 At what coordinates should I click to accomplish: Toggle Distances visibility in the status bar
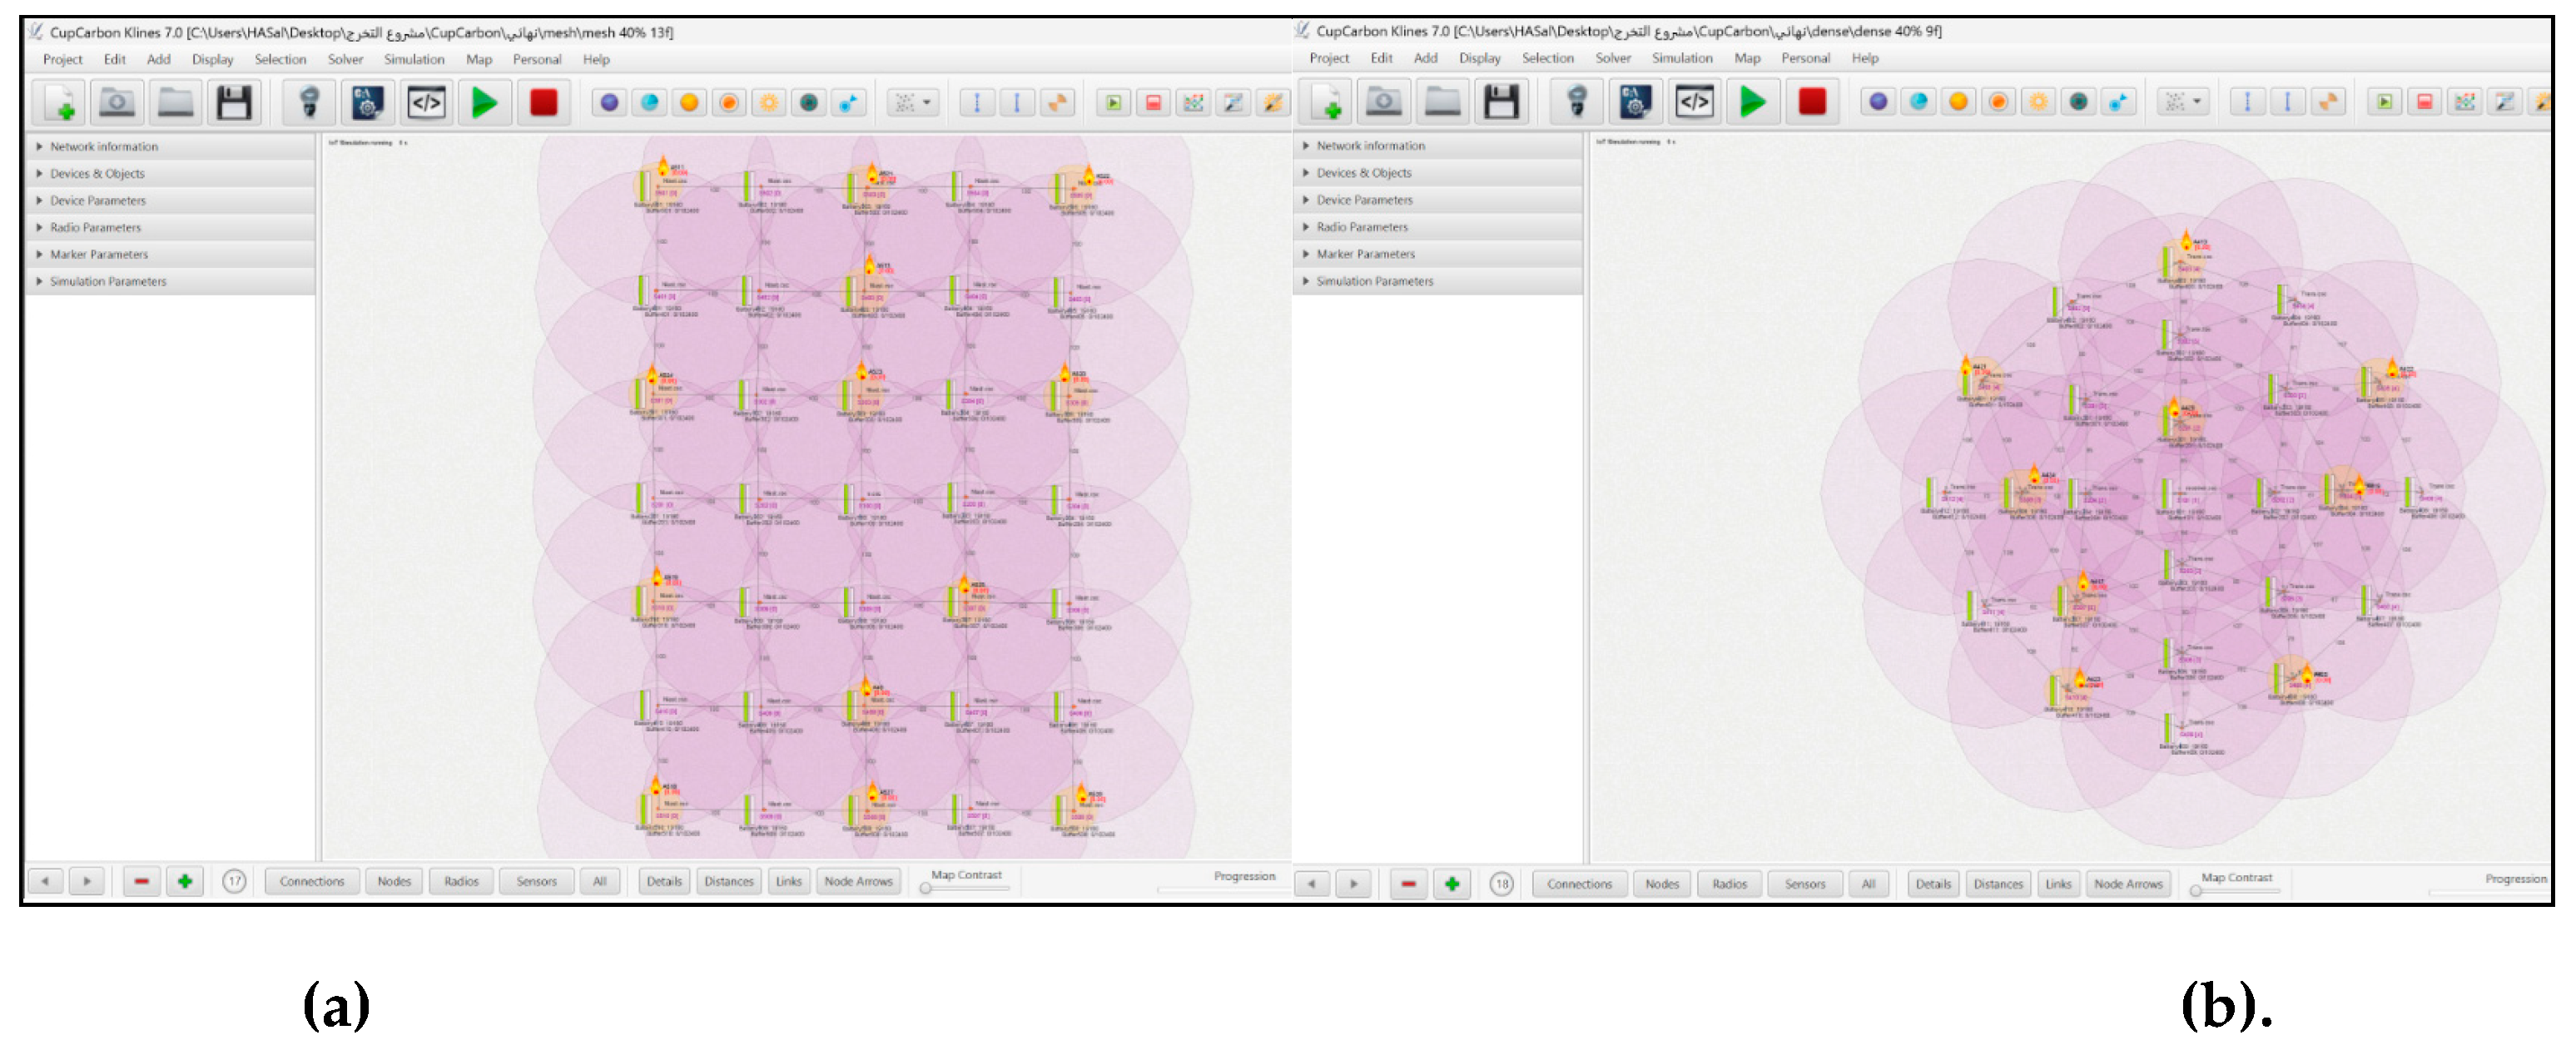coord(728,881)
